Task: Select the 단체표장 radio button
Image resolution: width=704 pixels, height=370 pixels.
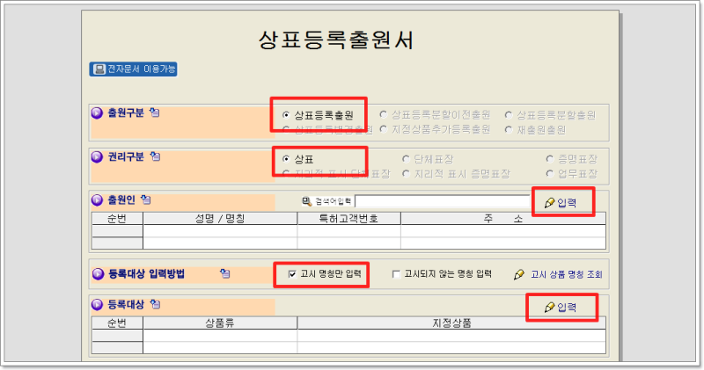Action: click(x=406, y=159)
